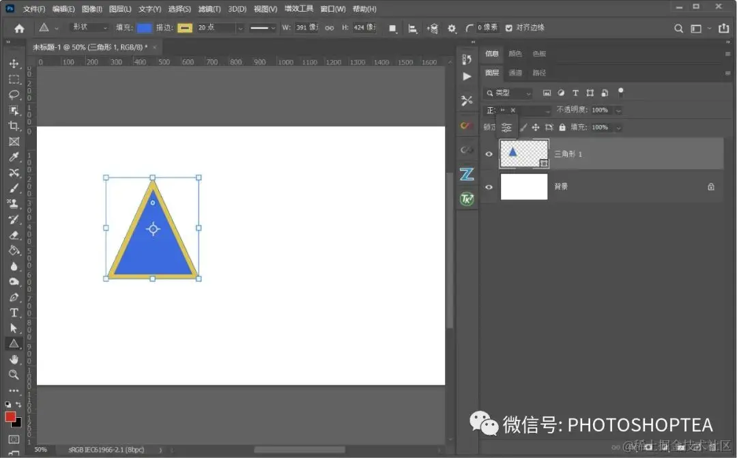This screenshot has height=458, width=737.
Task: Switch to the 颜色 tab
Action: [x=515, y=54]
